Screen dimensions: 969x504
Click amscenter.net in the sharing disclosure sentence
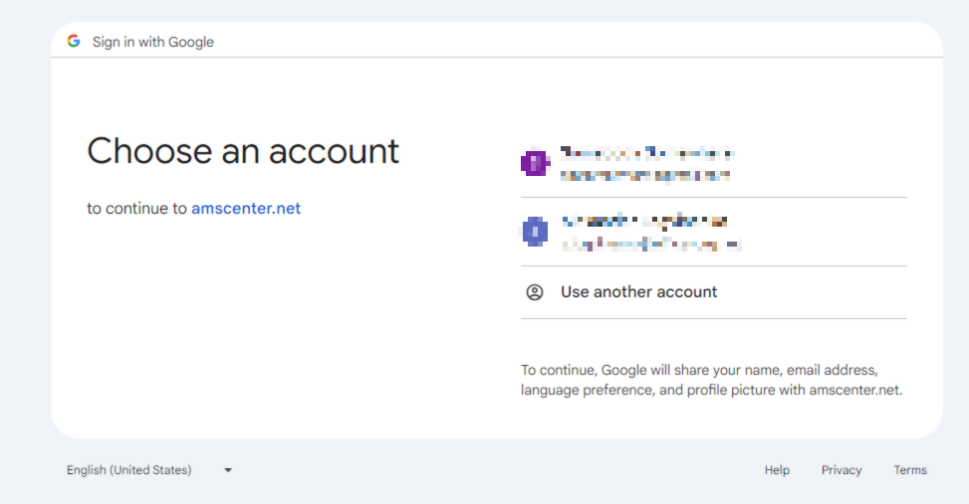853,391
